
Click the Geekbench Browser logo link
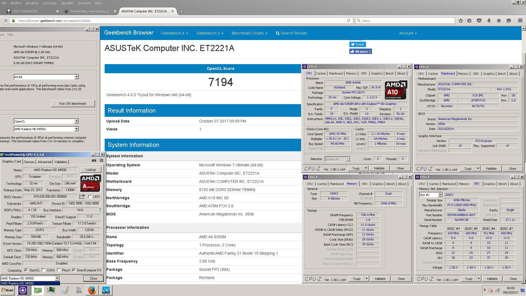click(129, 33)
